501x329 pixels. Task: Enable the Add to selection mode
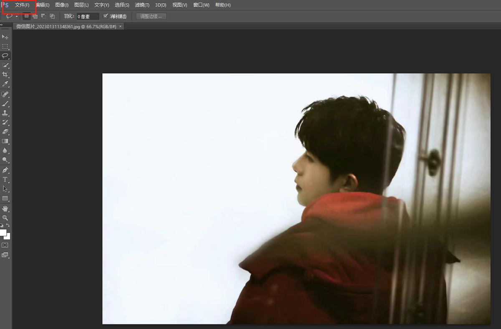pyautogui.click(x=35, y=16)
